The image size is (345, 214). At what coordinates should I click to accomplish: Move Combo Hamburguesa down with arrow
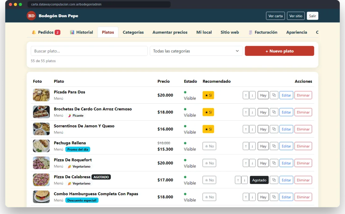tap(252, 197)
